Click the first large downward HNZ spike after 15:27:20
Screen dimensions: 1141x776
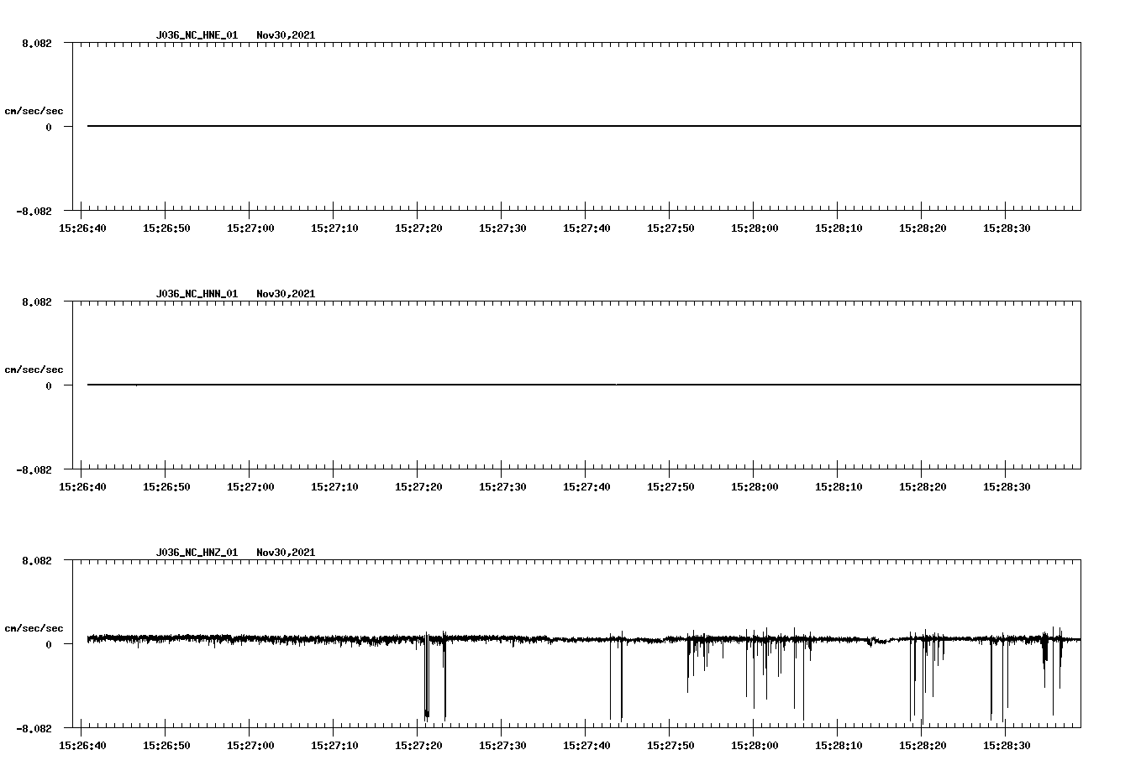click(x=427, y=676)
